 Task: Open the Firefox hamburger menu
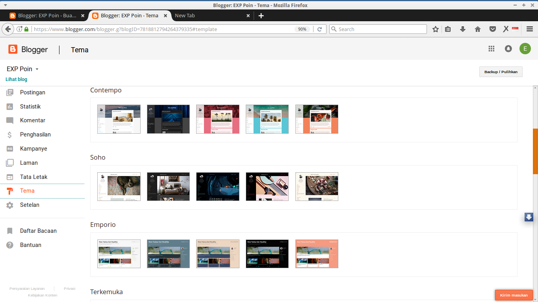[x=530, y=29]
